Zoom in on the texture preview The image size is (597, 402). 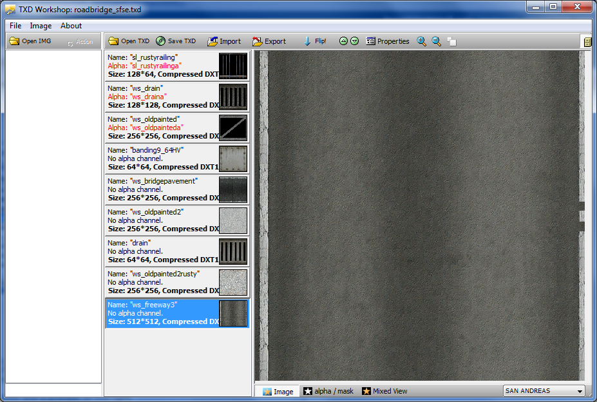point(422,41)
